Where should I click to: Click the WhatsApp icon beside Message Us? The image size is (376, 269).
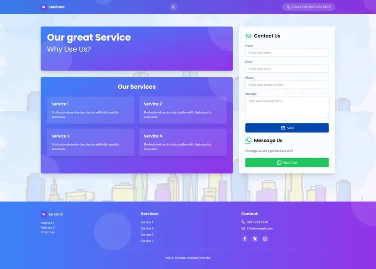tap(249, 140)
